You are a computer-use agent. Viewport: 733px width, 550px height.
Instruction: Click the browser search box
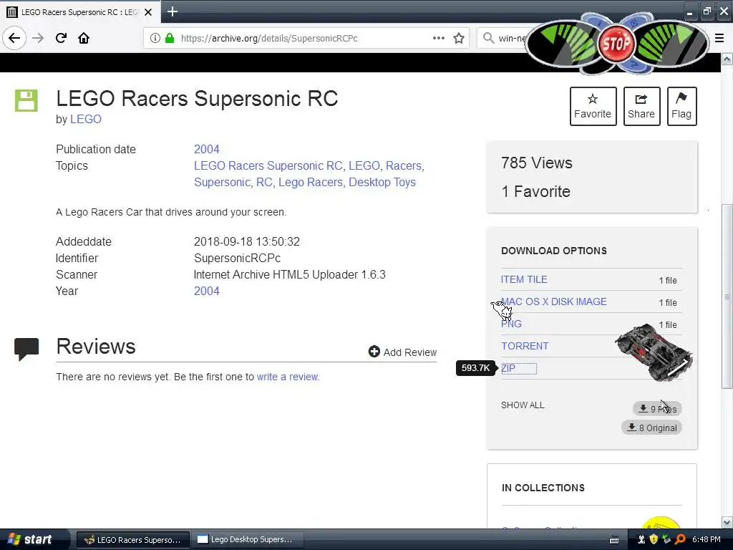(x=510, y=38)
